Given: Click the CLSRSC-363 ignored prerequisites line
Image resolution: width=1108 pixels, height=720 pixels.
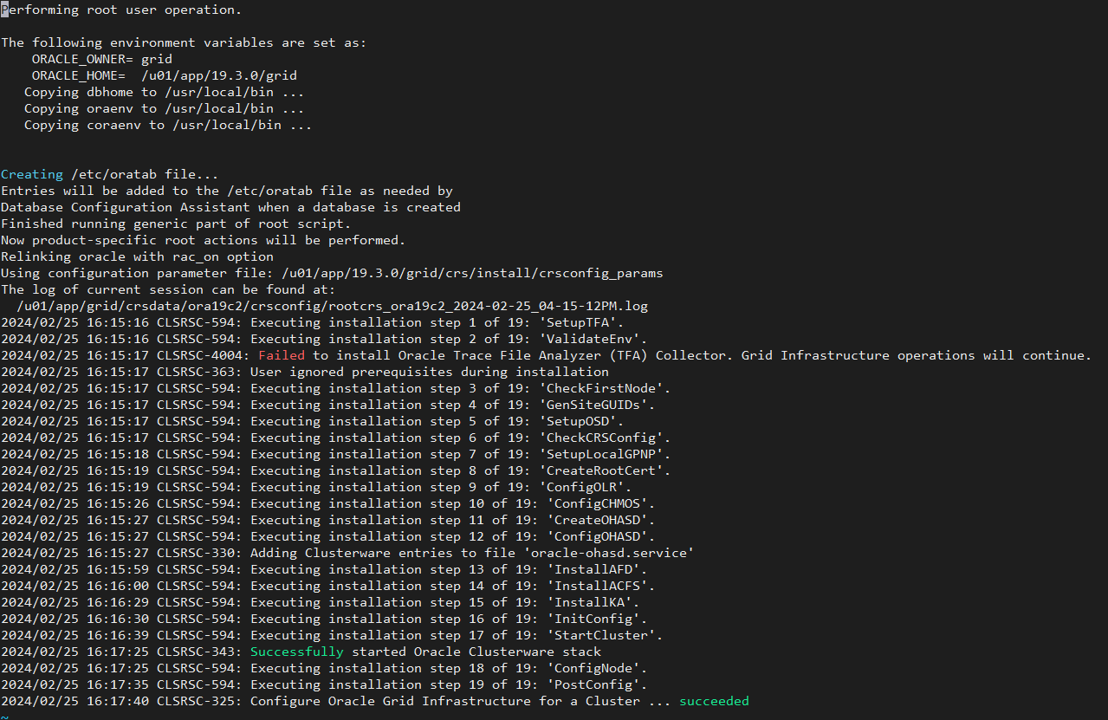Looking at the screenshot, I should coord(305,372).
